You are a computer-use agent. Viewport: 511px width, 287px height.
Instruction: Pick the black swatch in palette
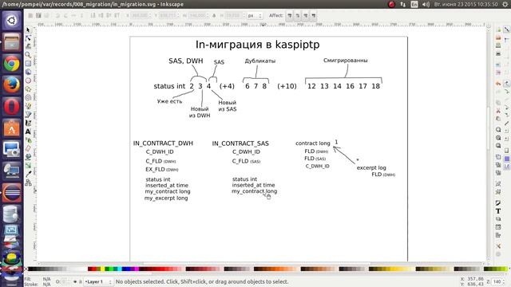[x=30, y=269]
